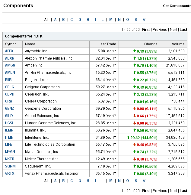The image size is (191, 195).
Task: Click the bottom Last pagination link
Action: click(183, 191)
